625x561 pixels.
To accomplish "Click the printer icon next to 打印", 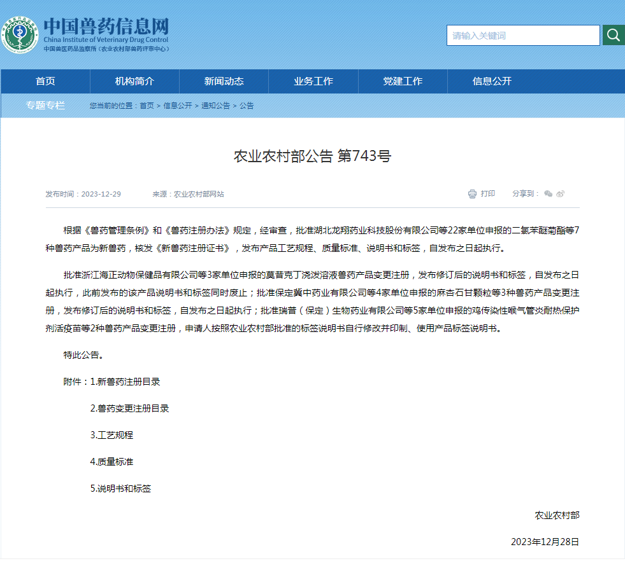I will click(472, 194).
